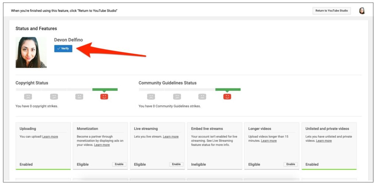The image size is (377, 187).
Task: Click 'You have 0 Community Guidelines strikes.' text
Action: point(170,106)
